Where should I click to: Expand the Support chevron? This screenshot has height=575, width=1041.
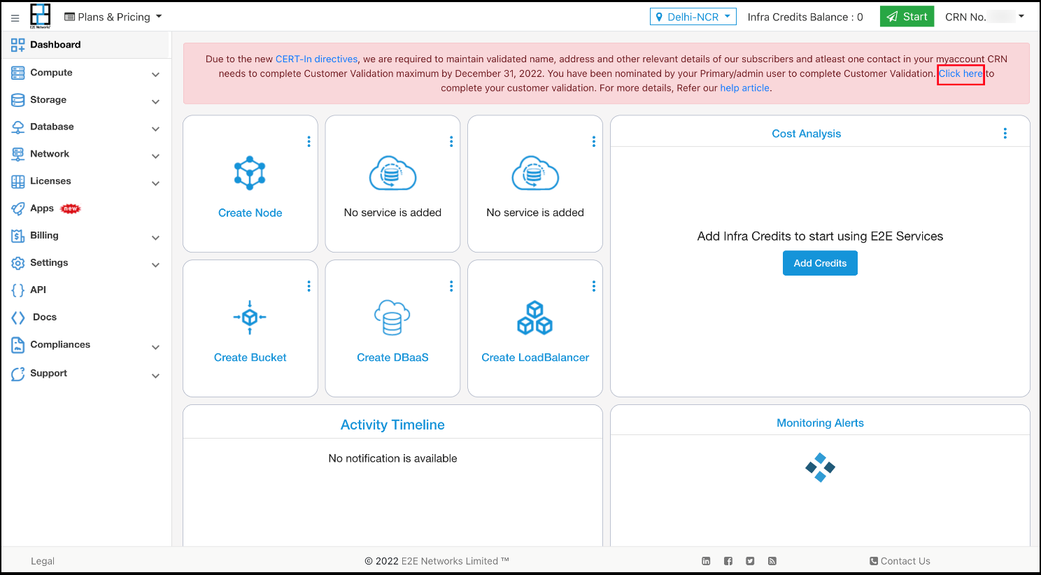point(156,376)
